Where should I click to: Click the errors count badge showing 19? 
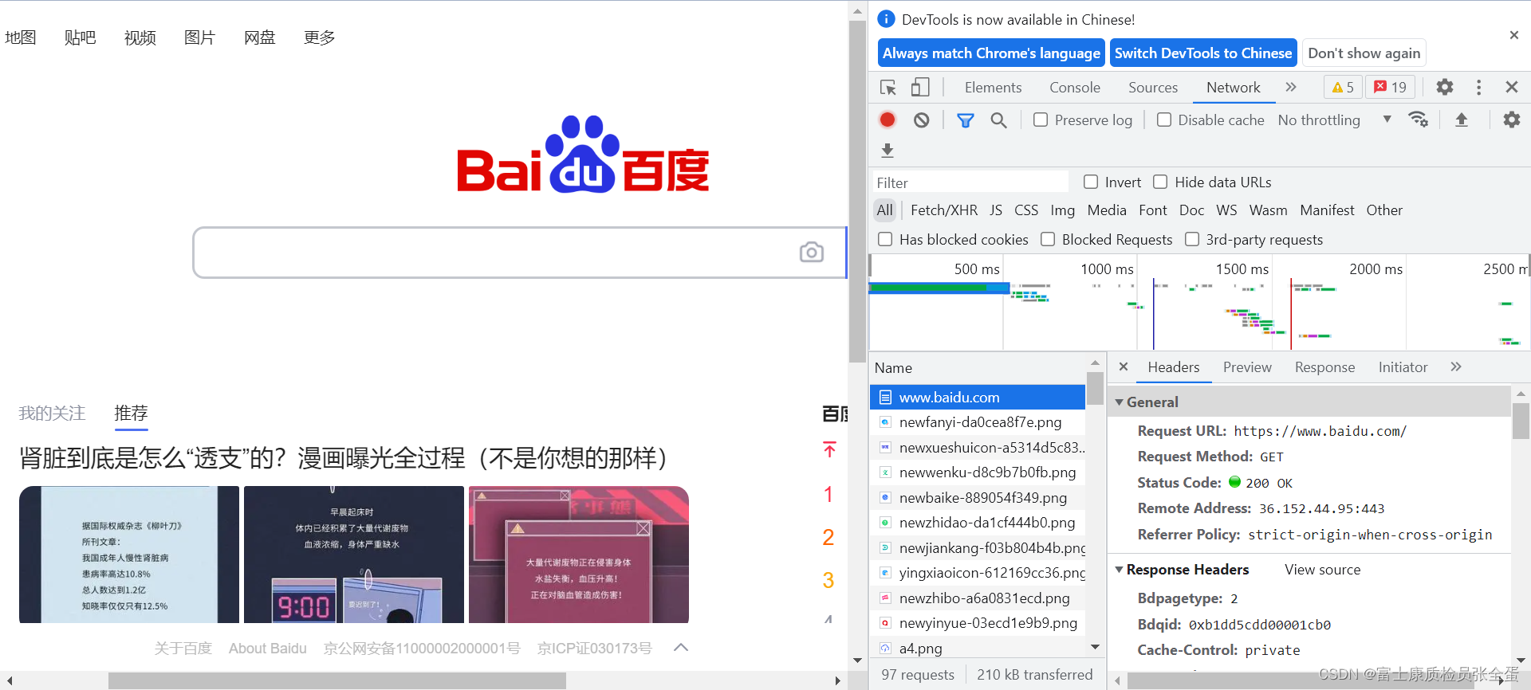tap(1390, 87)
